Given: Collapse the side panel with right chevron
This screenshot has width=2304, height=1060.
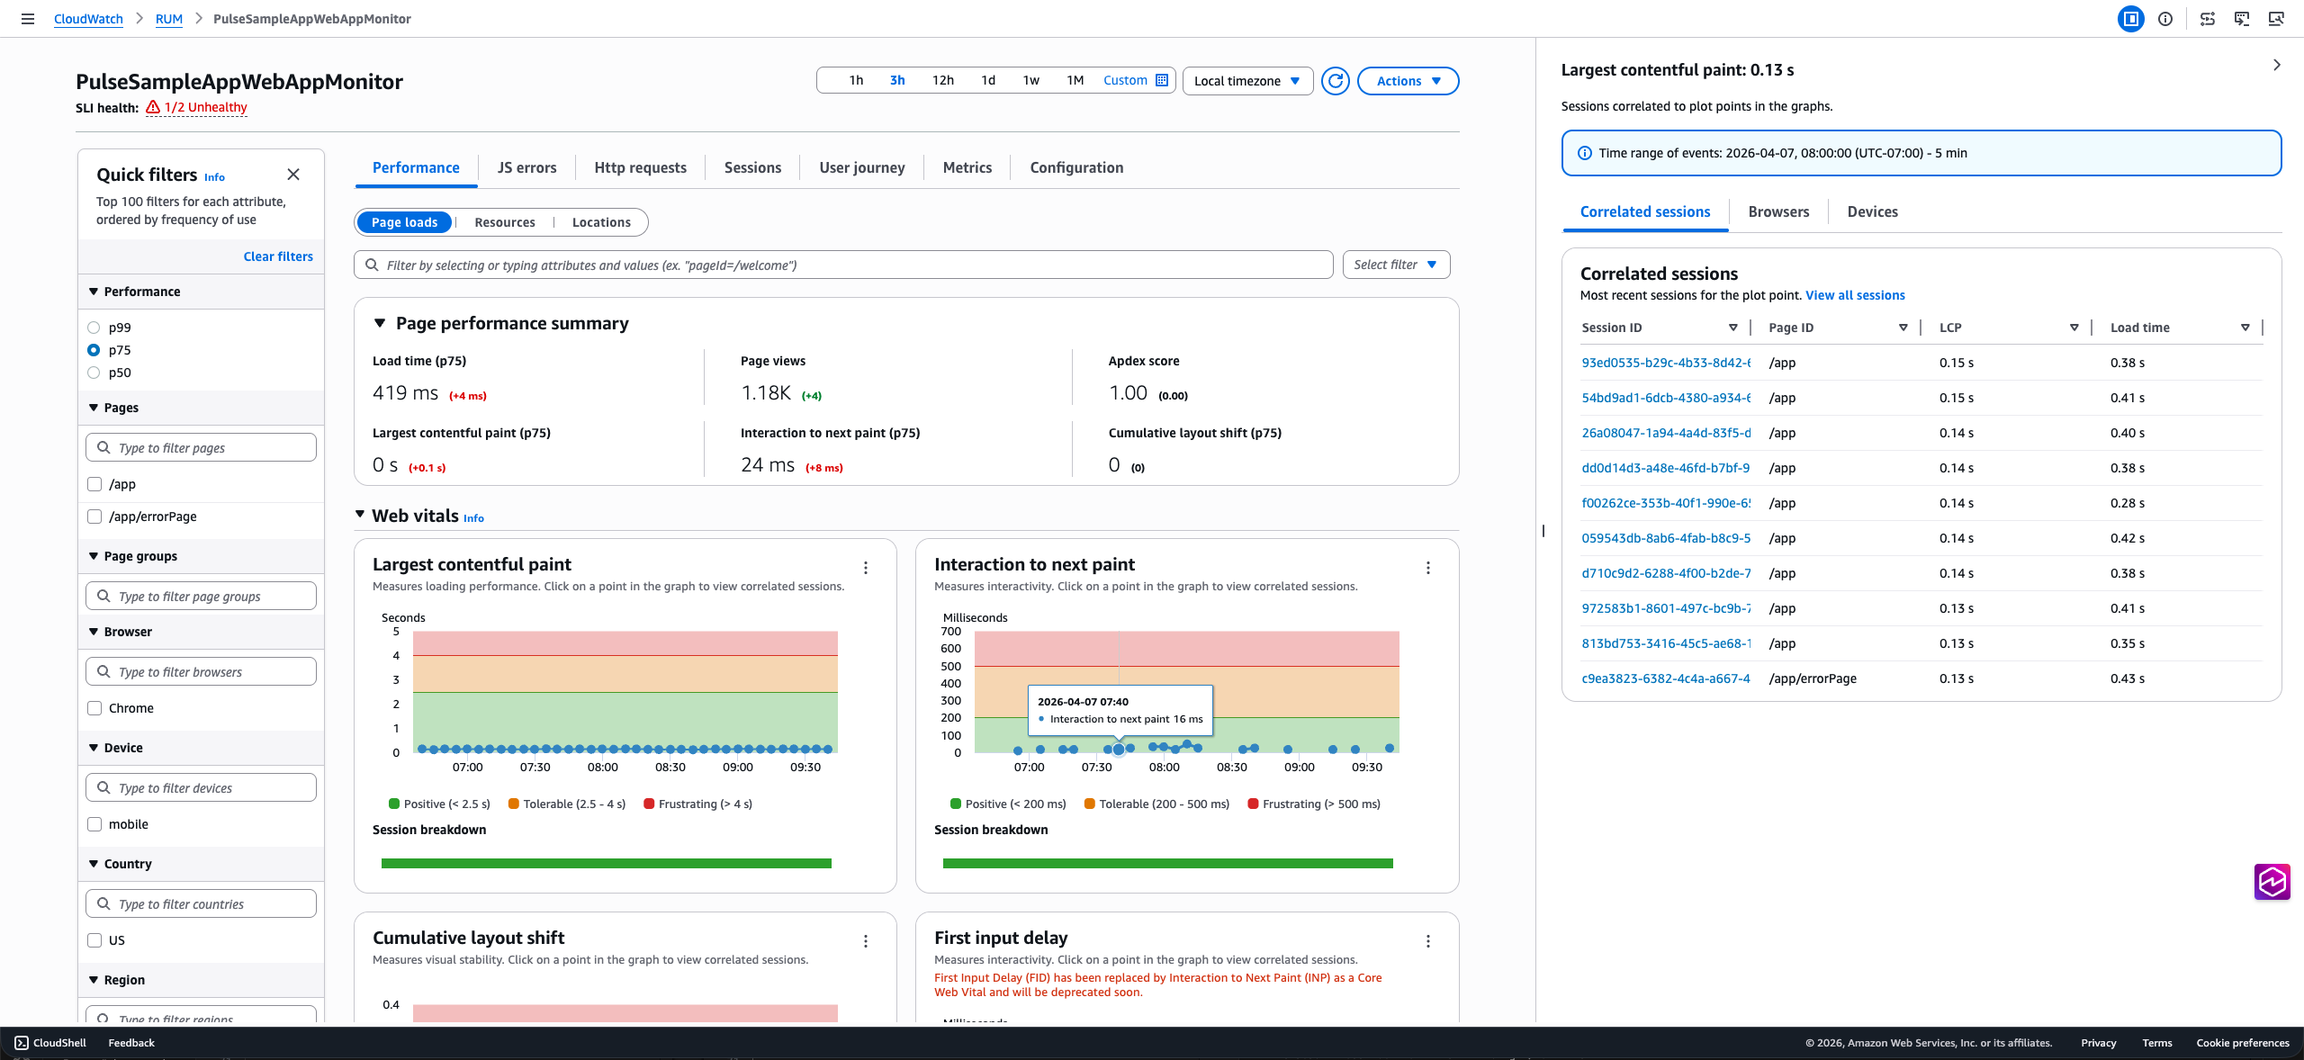Looking at the screenshot, I should (x=2277, y=65).
